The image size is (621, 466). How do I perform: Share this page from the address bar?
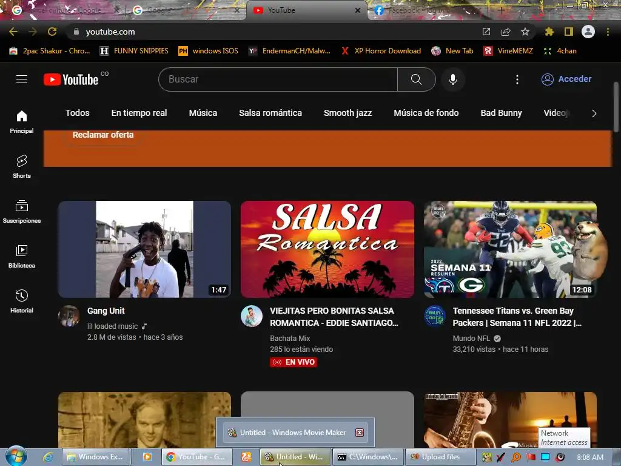(x=506, y=32)
